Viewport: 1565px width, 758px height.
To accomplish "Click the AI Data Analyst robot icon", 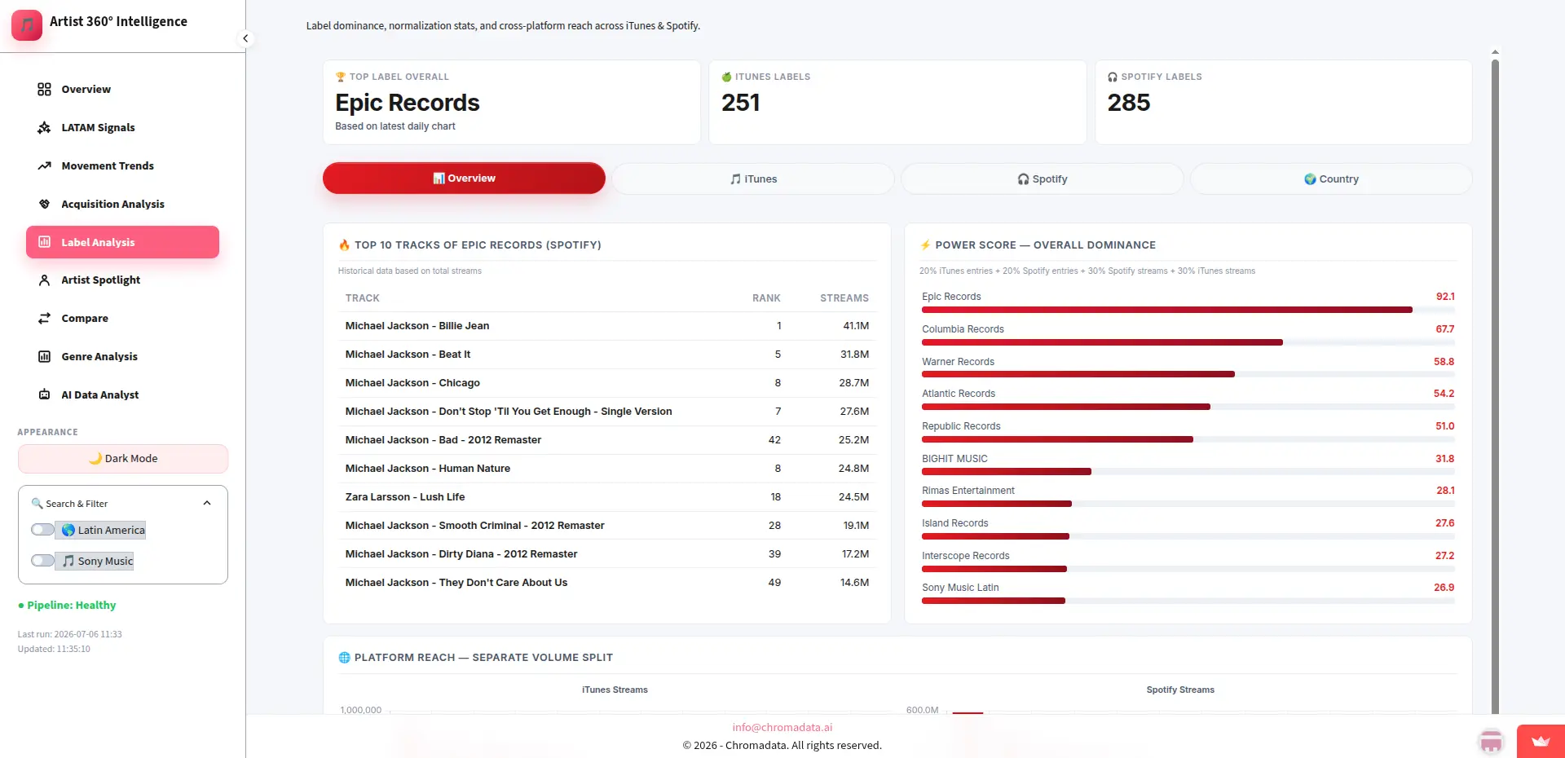I will coord(44,394).
